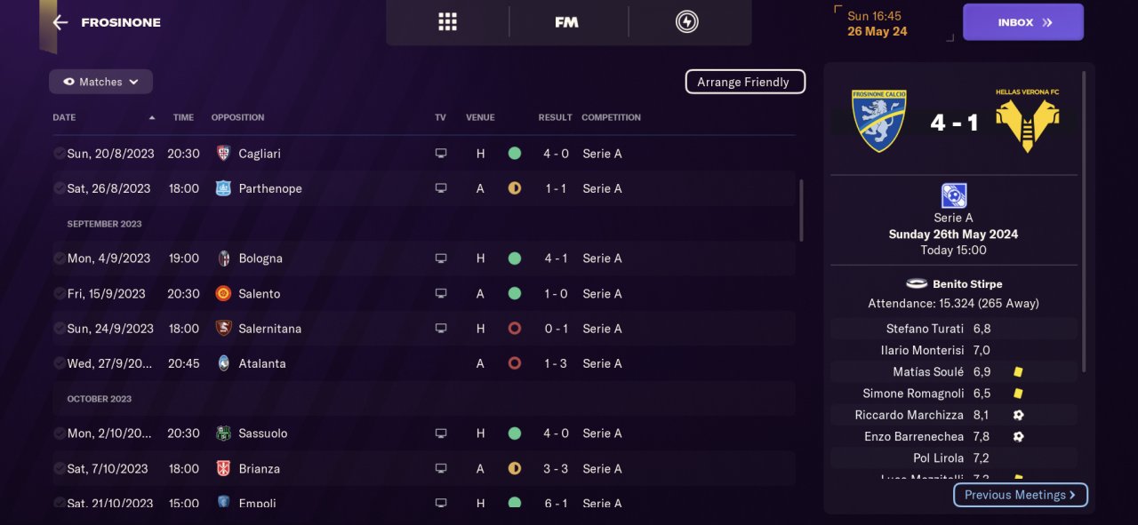Expand Previous Meetings panel
The width and height of the screenshot is (1138, 525).
coord(1020,495)
